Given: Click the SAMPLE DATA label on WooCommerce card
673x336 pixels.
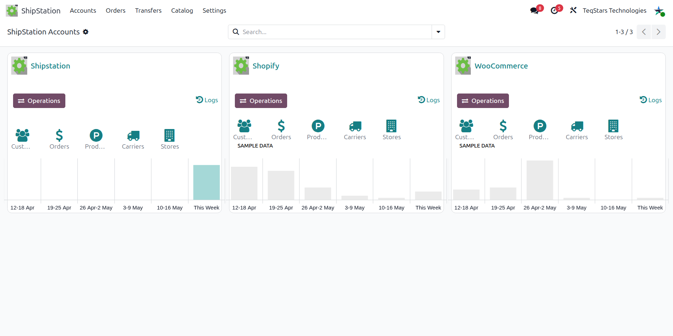Looking at the screenshot, I should tap(477, 146).
